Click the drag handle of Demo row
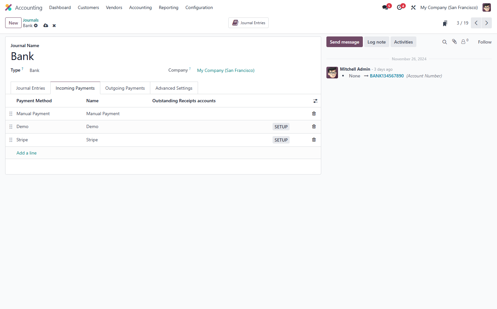The image size is (497, 309). tap(11, 127)
